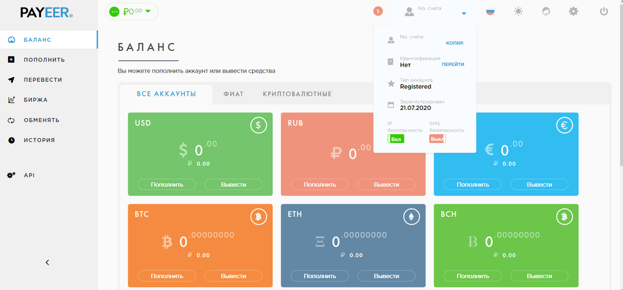Log out with the power icon
The height and width of the screenshot is (290, 623).
click(x=604, y=12)
